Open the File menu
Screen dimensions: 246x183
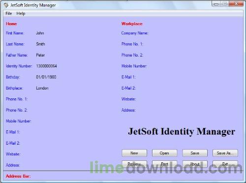click(9, 13)
